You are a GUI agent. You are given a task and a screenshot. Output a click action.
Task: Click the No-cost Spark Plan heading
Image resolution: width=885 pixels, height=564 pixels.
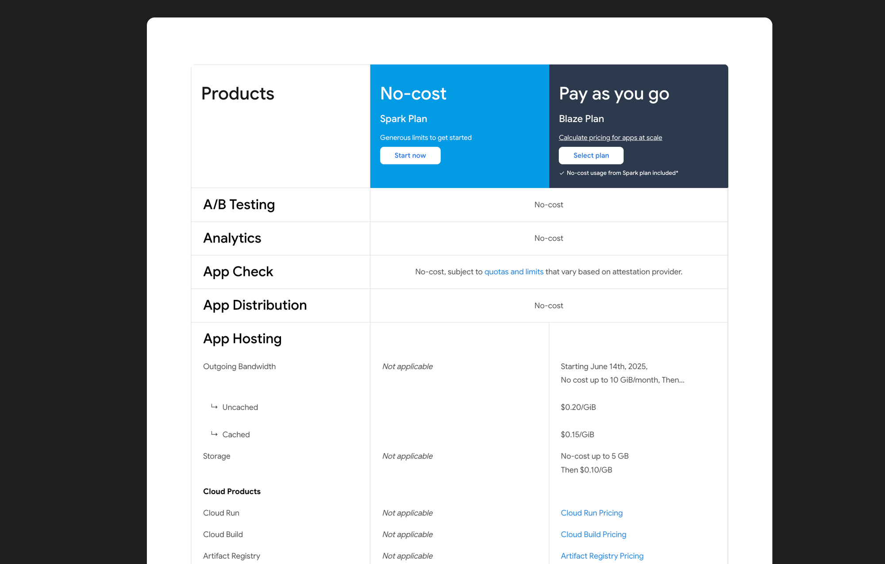pyautogui.click(x=413, y=94)
